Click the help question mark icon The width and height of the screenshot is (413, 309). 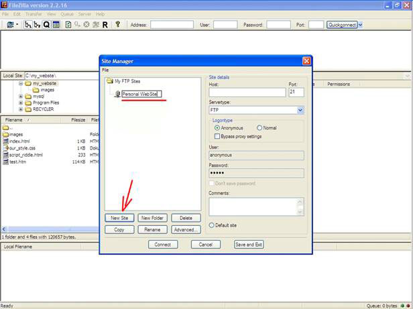pyautogui.click(x=118, y=25)
